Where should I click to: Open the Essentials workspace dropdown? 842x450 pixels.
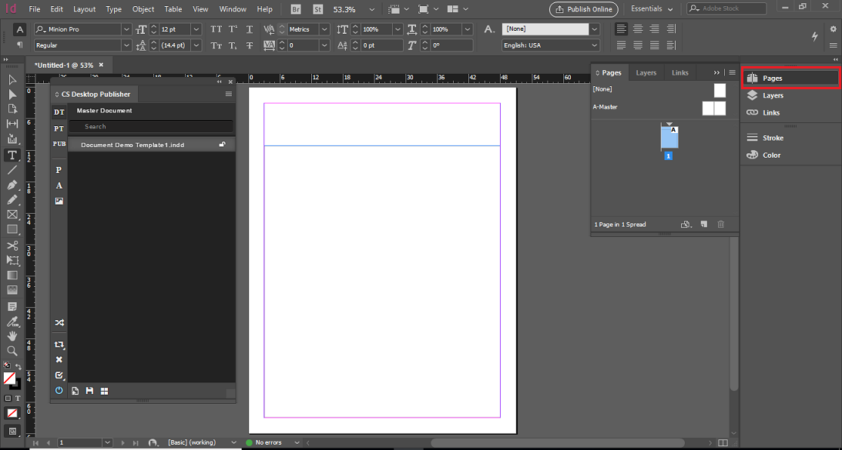tap(652, 9)
